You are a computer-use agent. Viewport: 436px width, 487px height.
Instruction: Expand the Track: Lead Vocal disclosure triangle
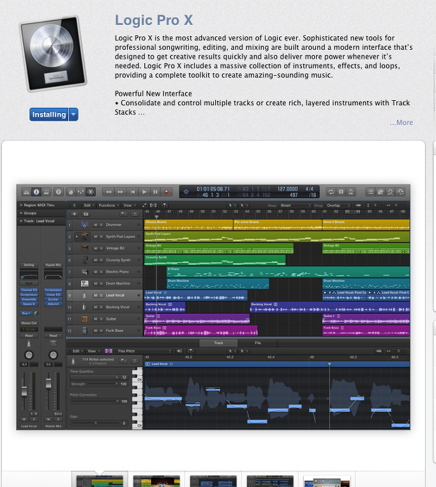(x=21, y=221)
